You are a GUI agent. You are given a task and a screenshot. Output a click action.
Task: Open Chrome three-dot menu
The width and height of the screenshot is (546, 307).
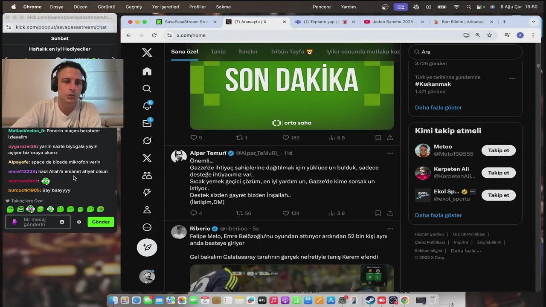pos(533,35)
